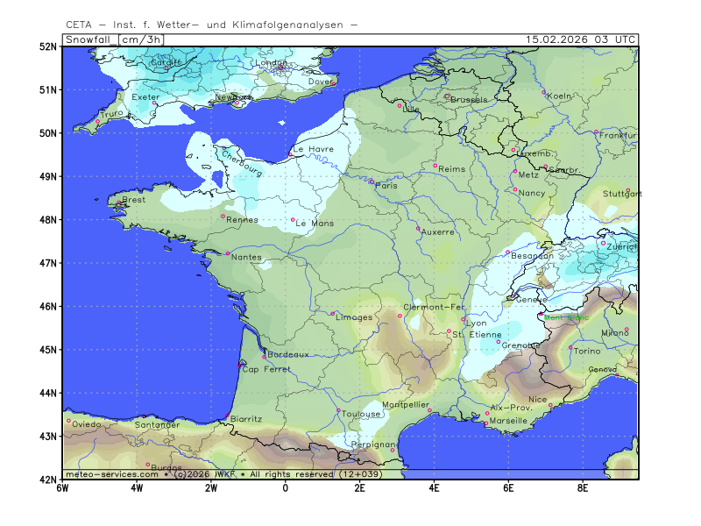
Task: Select the Torino marker dot
Action: tap(570, 347)
